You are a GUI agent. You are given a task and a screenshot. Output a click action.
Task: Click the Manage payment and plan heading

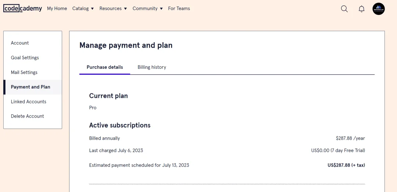pos(126,45)
